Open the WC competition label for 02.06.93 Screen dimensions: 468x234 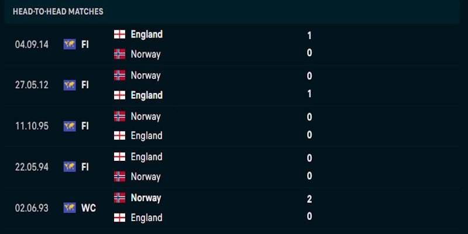tap(88, 208)
